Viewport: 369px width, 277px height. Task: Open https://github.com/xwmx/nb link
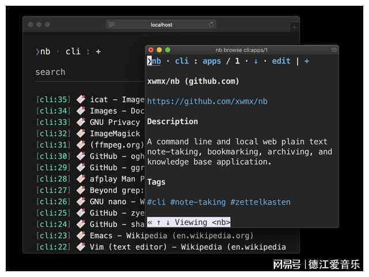point(207,101)
